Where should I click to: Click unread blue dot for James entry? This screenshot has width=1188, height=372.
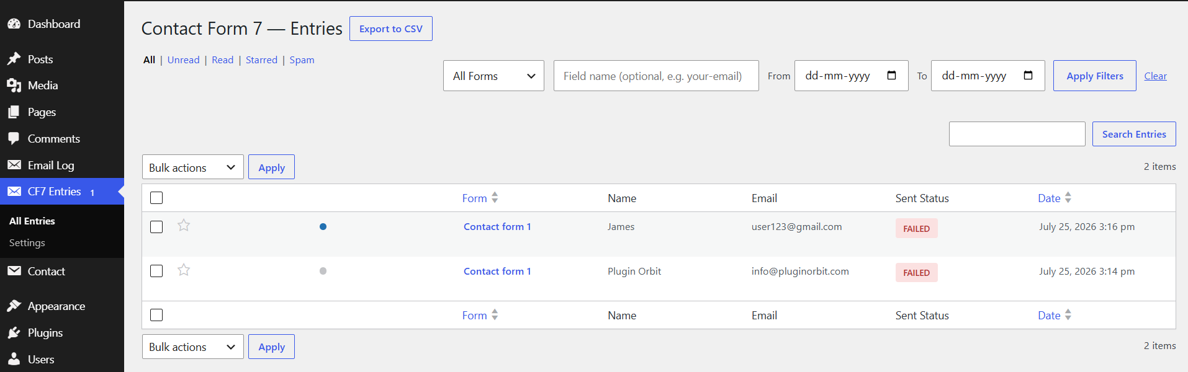323,227
